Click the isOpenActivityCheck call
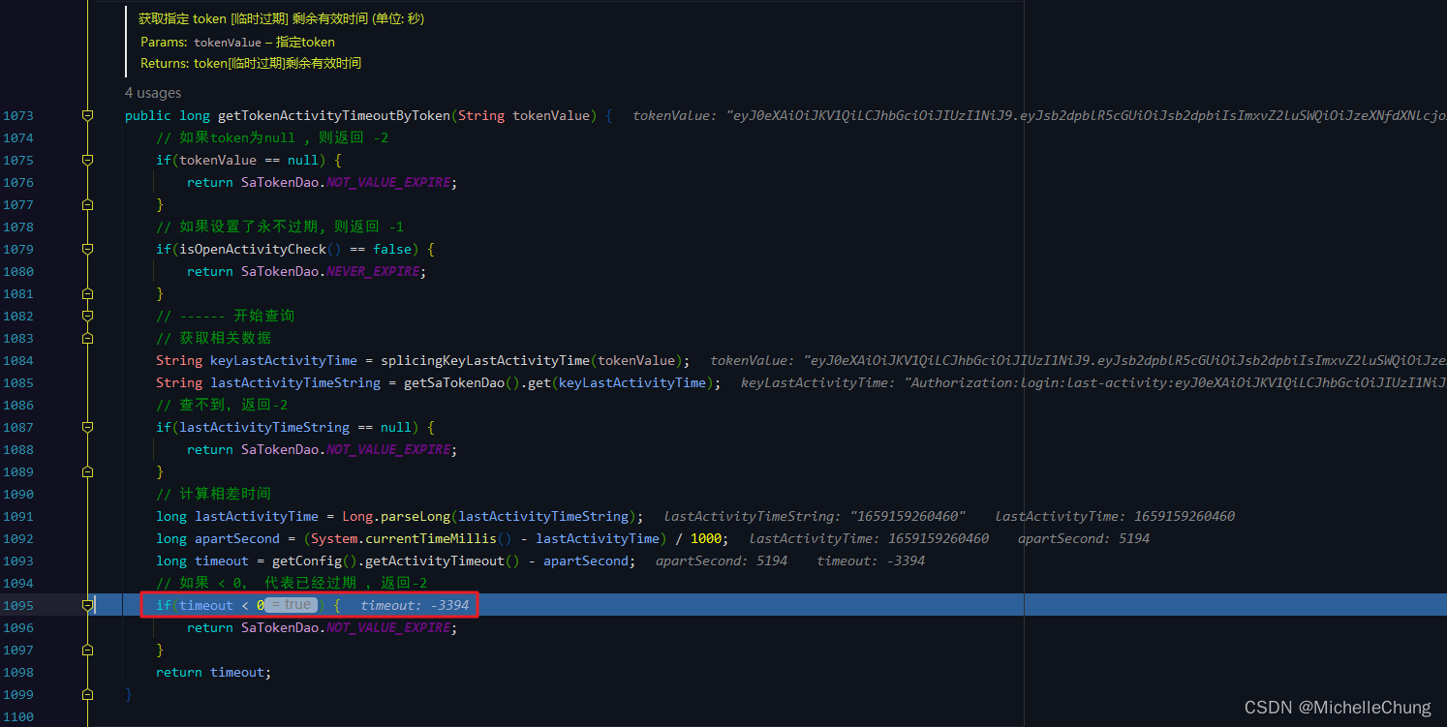This screenshot has height=727, width=1447. [x=253, y=249]
